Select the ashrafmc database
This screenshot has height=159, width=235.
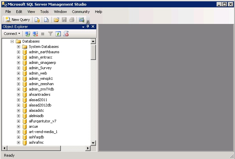pyautogui.click(x=36, y=142)
